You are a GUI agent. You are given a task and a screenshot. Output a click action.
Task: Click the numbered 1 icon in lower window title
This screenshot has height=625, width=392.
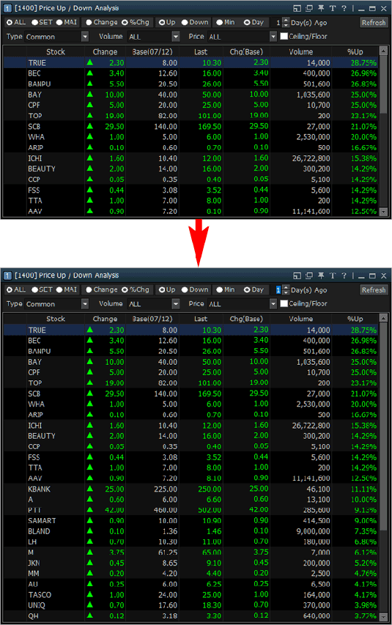tap(7, 275)
